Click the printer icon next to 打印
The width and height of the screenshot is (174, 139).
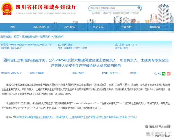click(130, 73)
